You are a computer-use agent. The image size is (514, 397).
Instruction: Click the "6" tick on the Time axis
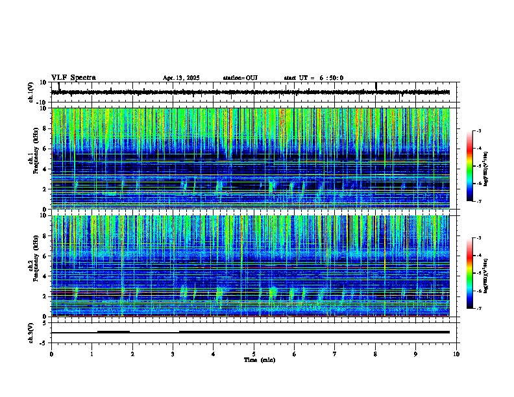tap(294, 354)
